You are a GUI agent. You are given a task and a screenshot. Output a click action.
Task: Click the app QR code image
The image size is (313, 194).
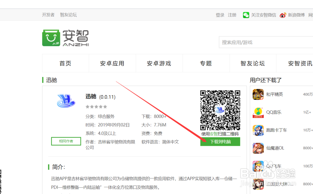[220, 110]
